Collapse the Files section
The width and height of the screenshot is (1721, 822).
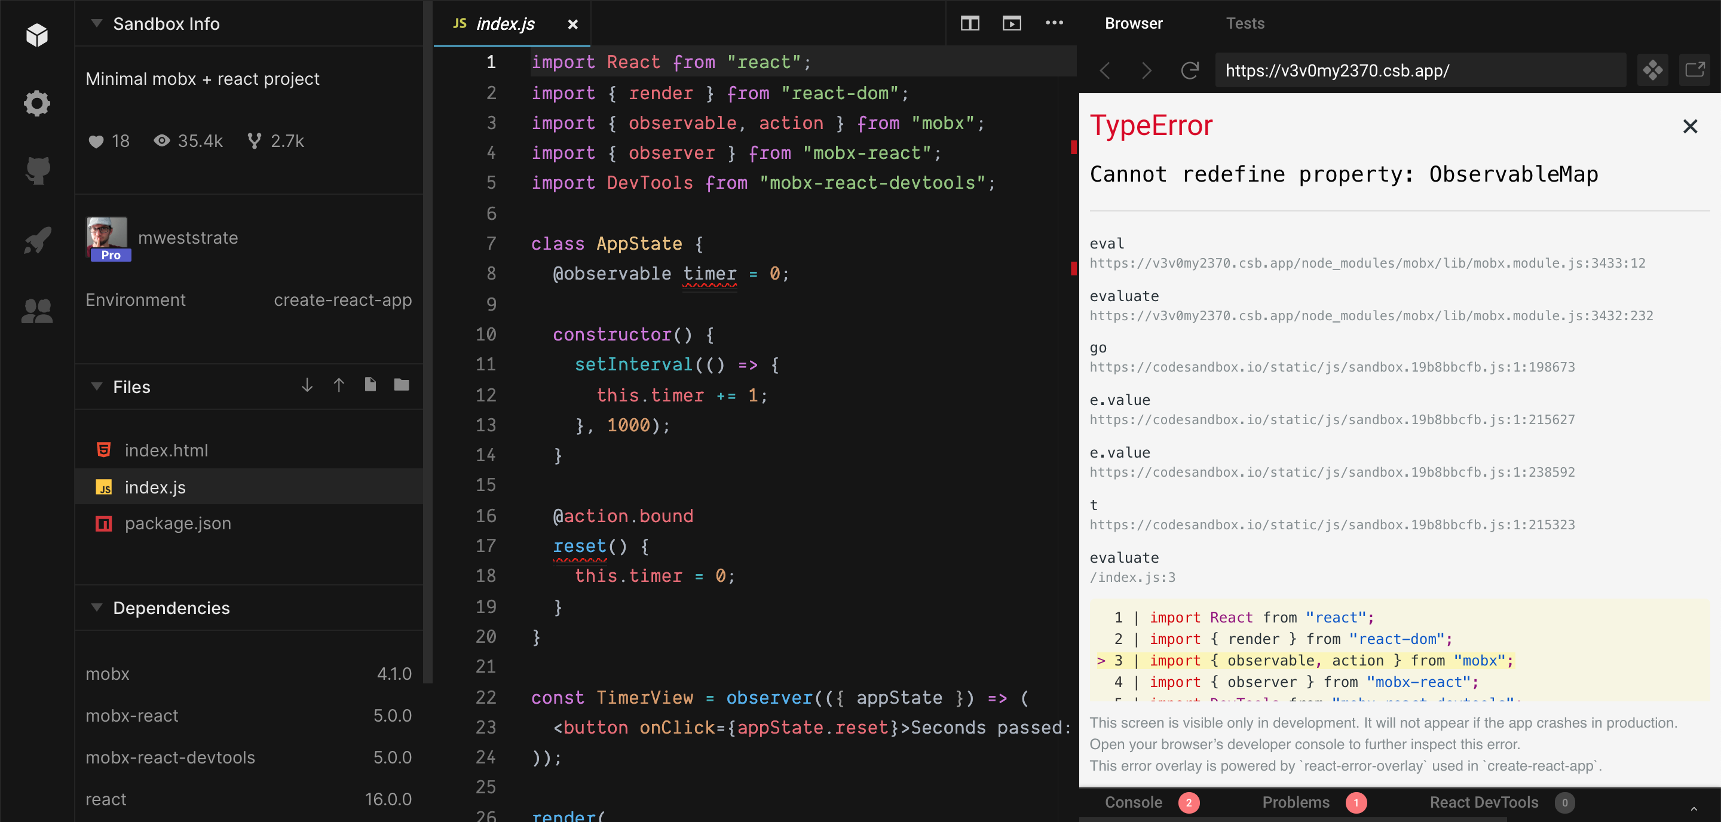[96, 387]
